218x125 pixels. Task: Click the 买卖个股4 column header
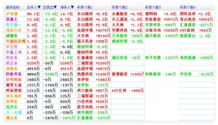point(187,7)
